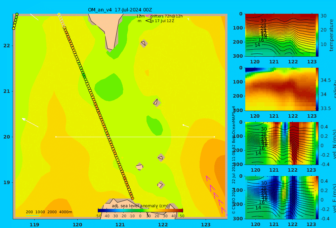
Task: Open the eastward velocity section panel
Action: pyautogui.click(x=280, y=197)
